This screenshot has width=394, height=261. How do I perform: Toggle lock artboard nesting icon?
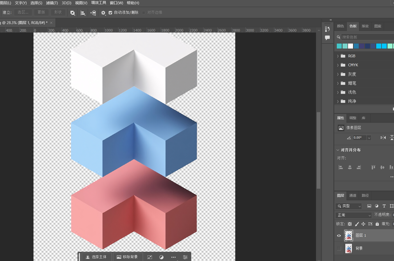pos(370,224)
